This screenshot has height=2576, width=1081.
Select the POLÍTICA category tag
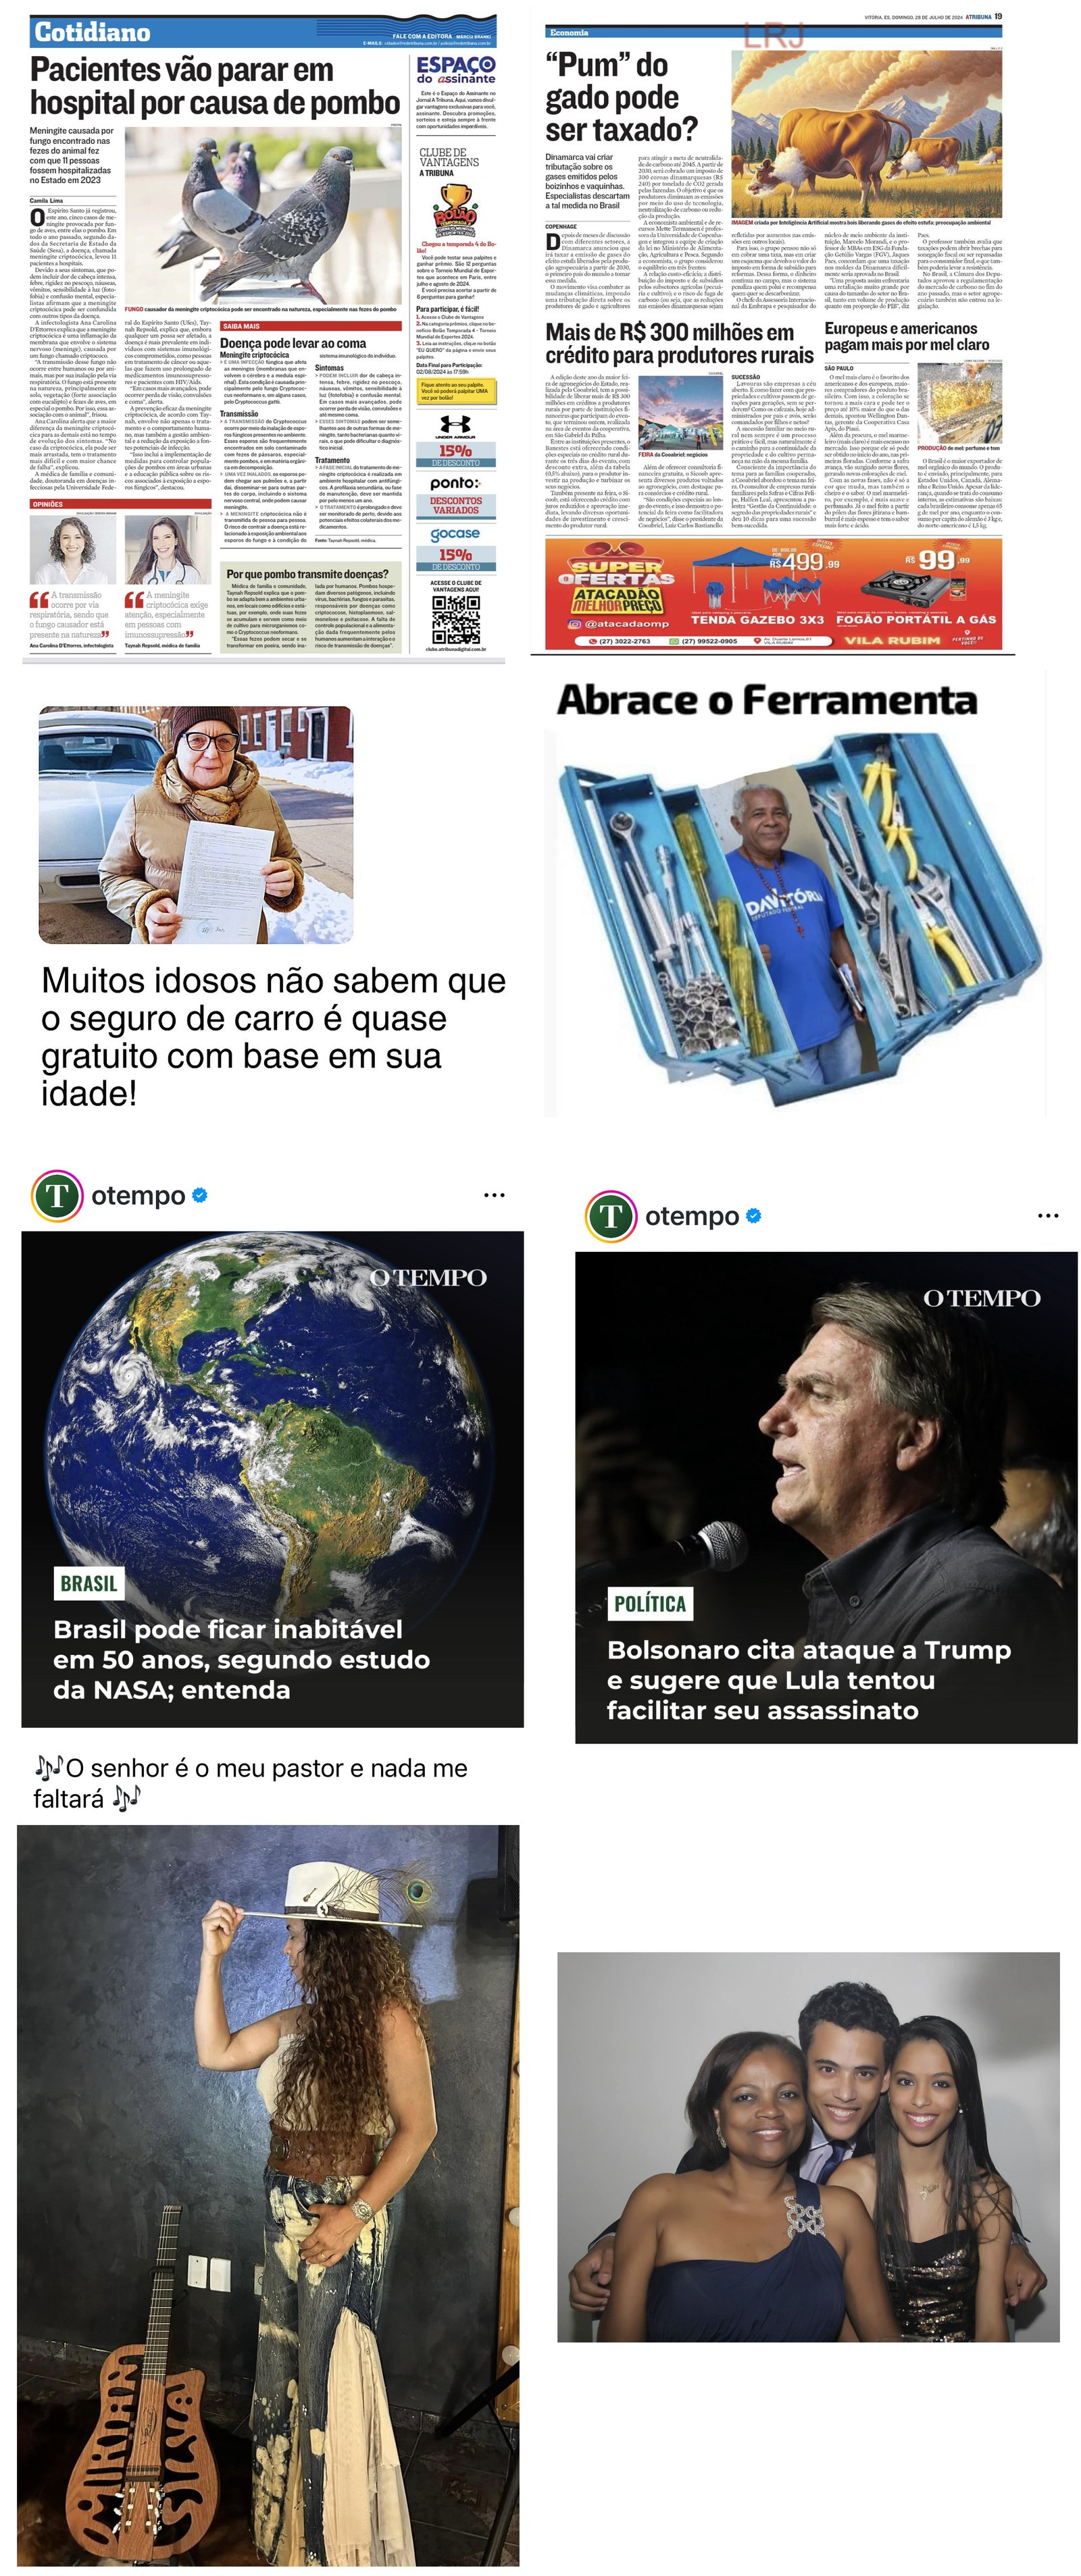[x=651, y=1604]
